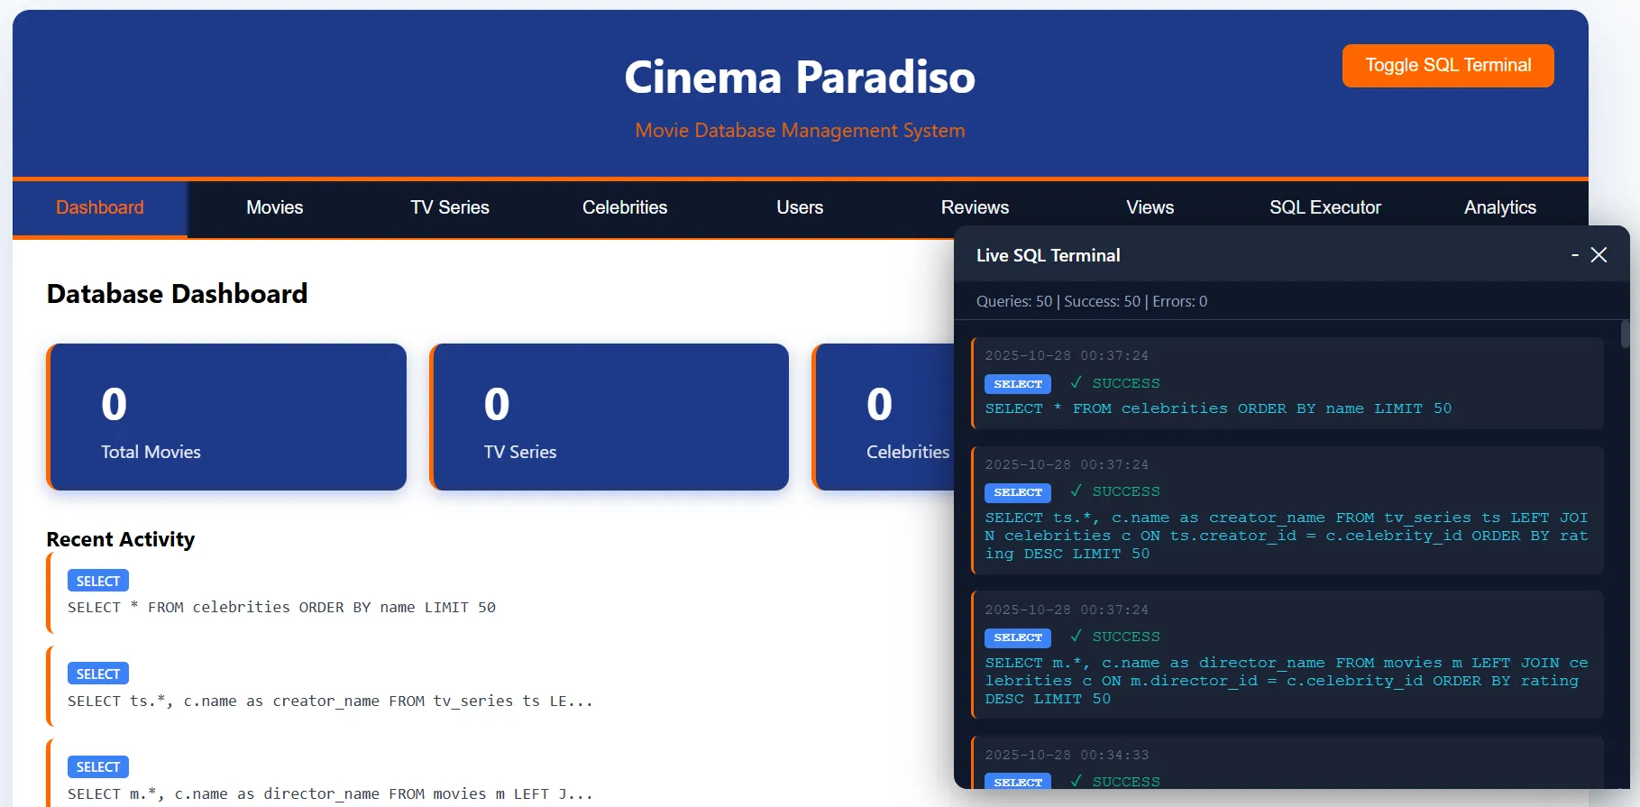
Task: Select the Users tab
Action: (800, 208)
